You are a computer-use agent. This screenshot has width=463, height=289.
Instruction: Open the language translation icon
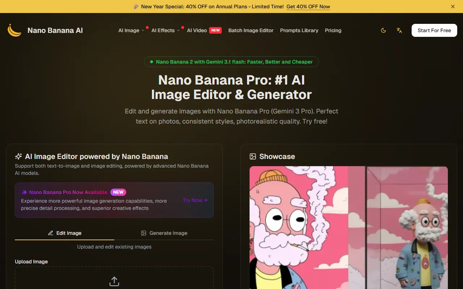click(399, 30)
